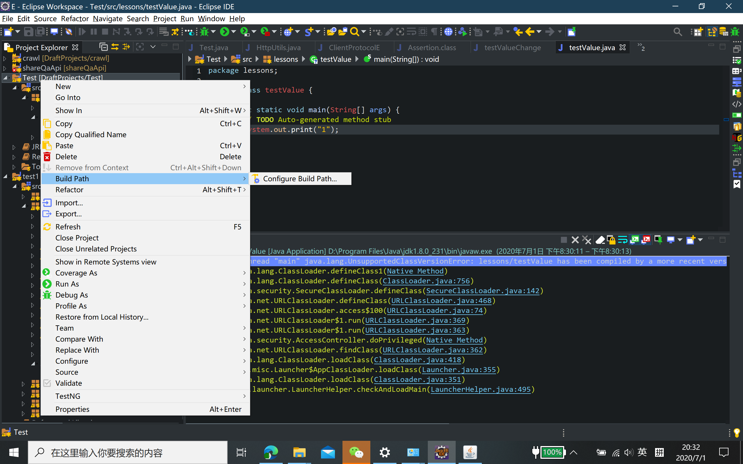Open the ClassLoader.java:756 stack trace link
Image resolution: width=743 pixels, height=464 pixels.
[426, 281]
